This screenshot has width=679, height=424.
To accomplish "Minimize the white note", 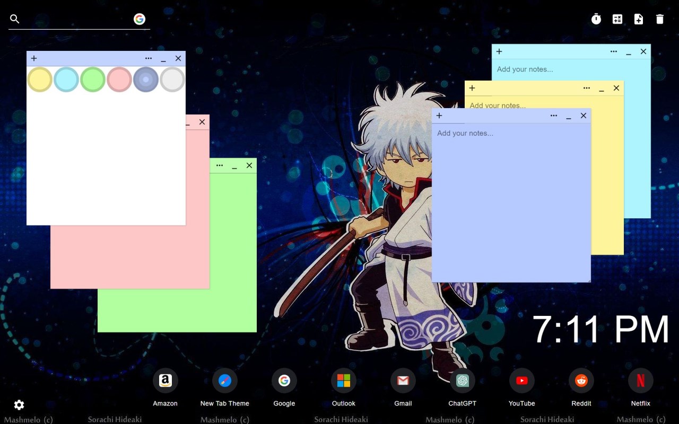I will (163, 59).
